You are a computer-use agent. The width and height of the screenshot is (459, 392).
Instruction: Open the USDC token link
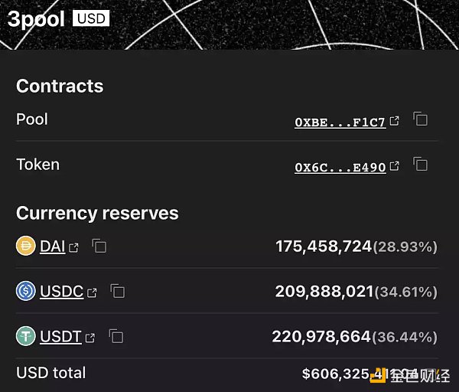point(61,292)
